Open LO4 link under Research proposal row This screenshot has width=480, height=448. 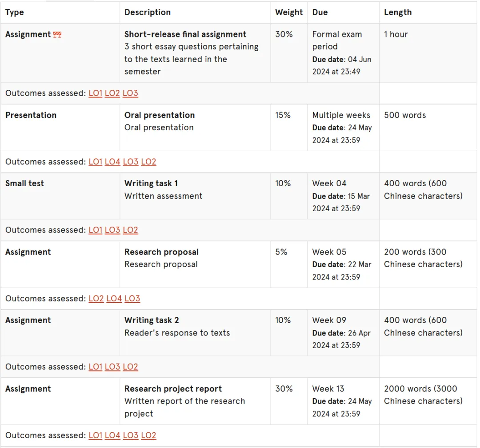(114, 299)
